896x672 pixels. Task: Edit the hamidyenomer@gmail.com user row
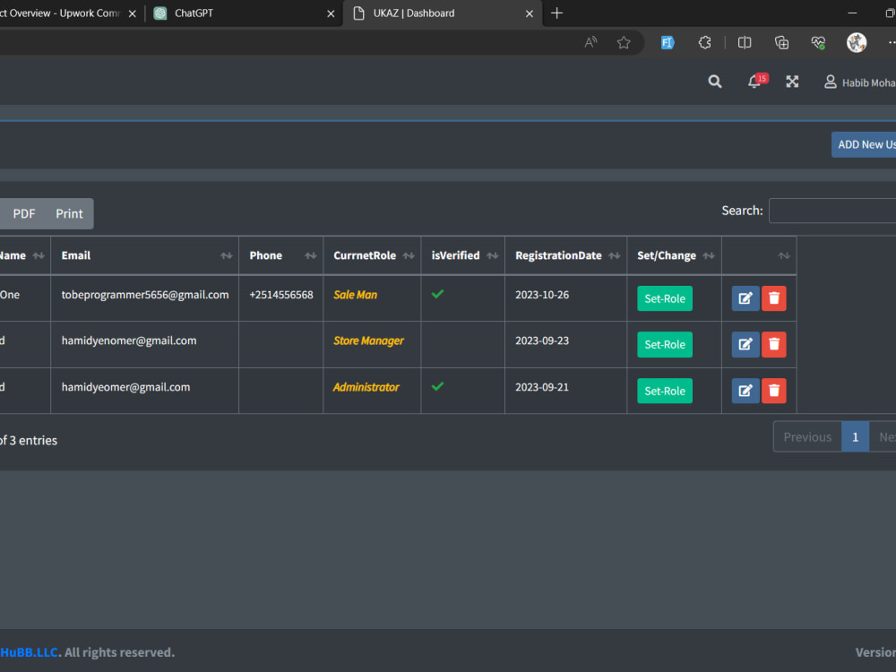(x=745, y=345)
